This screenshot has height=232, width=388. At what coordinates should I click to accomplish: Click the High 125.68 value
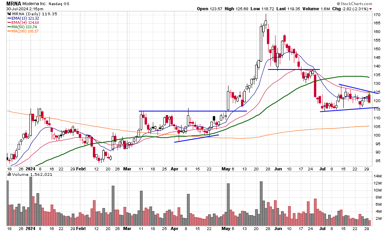point(236,9)
